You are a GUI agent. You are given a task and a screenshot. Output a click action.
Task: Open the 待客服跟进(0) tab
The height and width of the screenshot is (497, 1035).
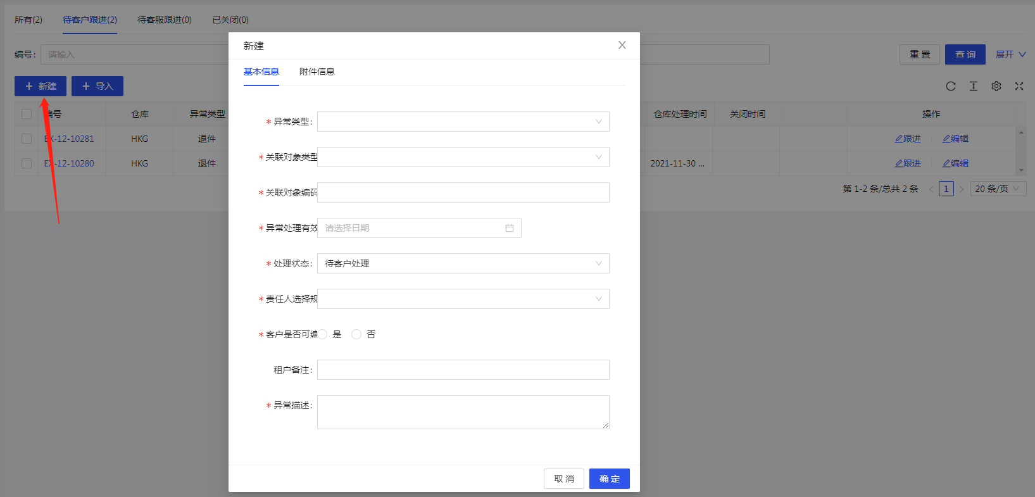[x=165, y=20]
